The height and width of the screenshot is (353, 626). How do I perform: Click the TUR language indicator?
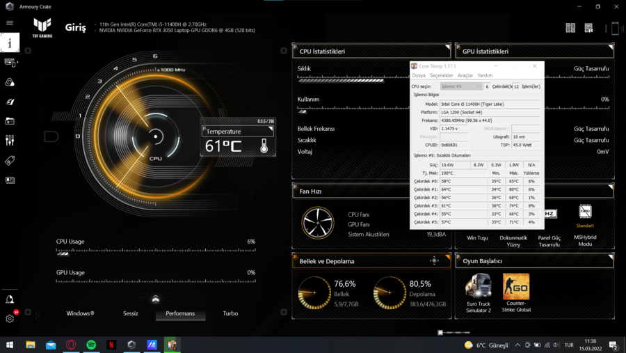[x=569, y=345]
